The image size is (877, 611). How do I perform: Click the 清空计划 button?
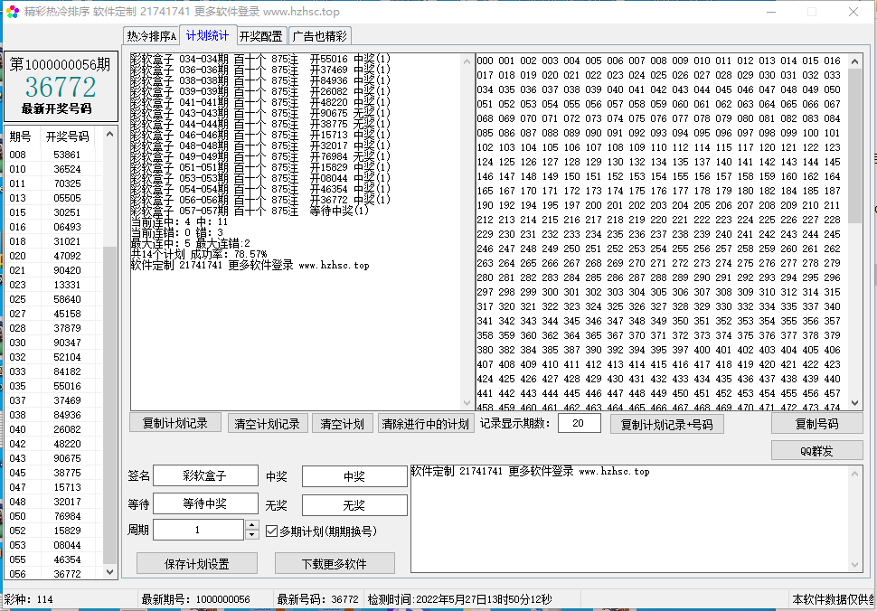343,424
